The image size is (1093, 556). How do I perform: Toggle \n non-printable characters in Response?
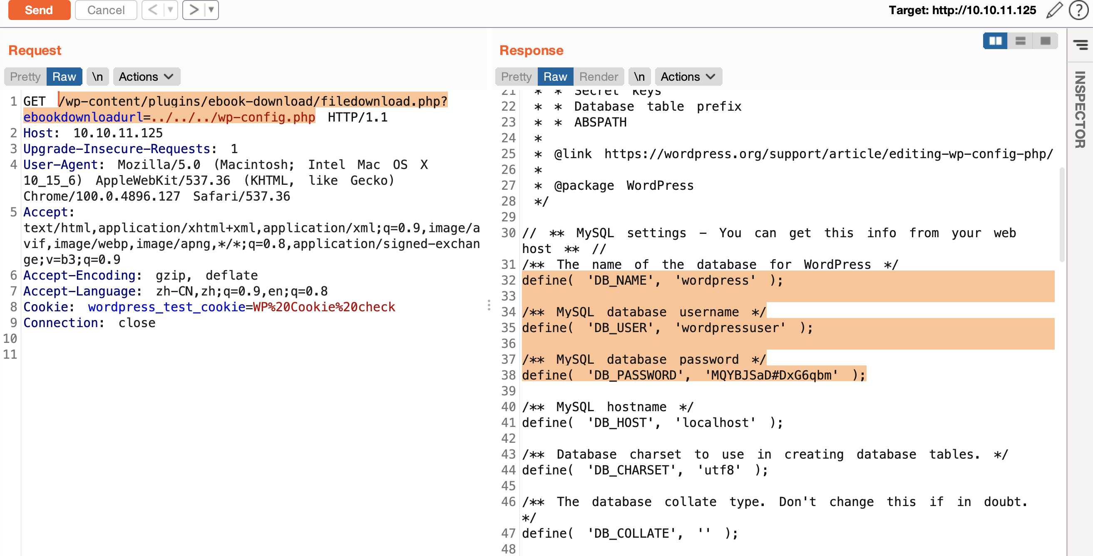639,77
